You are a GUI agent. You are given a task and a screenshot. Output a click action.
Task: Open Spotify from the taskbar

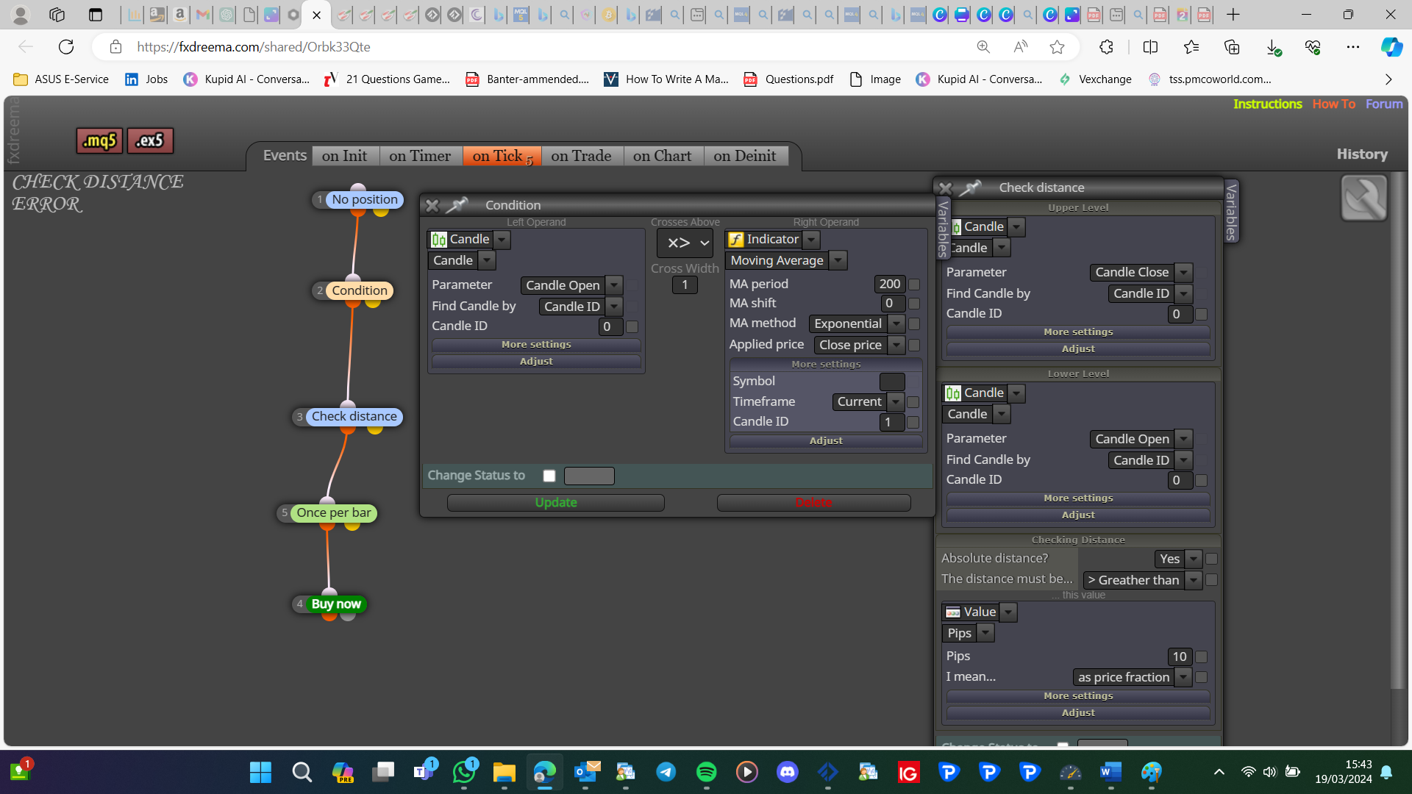pos(706,772)
